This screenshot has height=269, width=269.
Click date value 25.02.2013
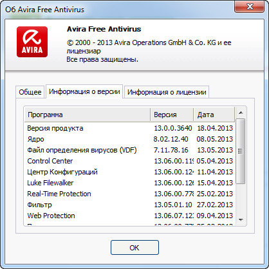pos(215,194)
